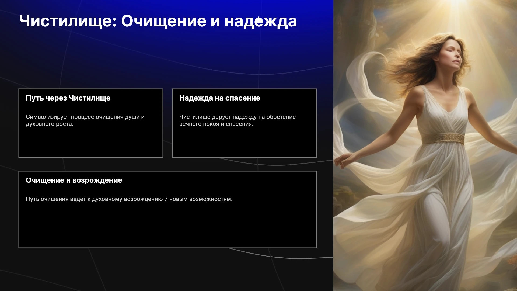
Task: Click the word 'Очищение' in the slide title
Action: pyautogui.click(x=164, y=21)
